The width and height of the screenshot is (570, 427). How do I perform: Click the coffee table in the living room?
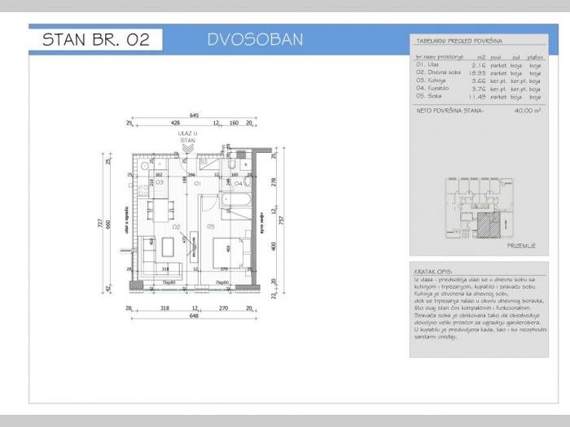[x=168, y=247]
